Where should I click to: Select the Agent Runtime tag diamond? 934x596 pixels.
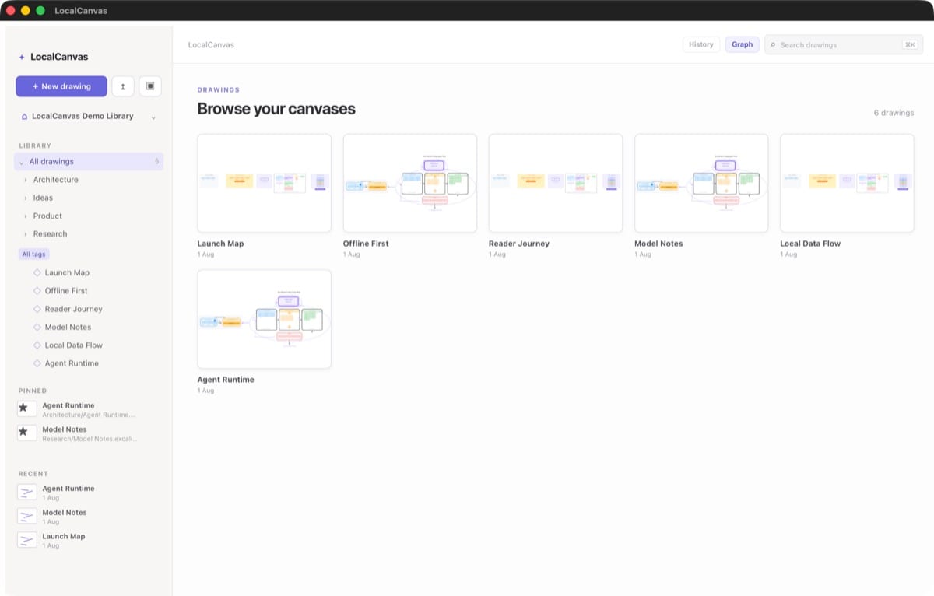tap(37, 363)
